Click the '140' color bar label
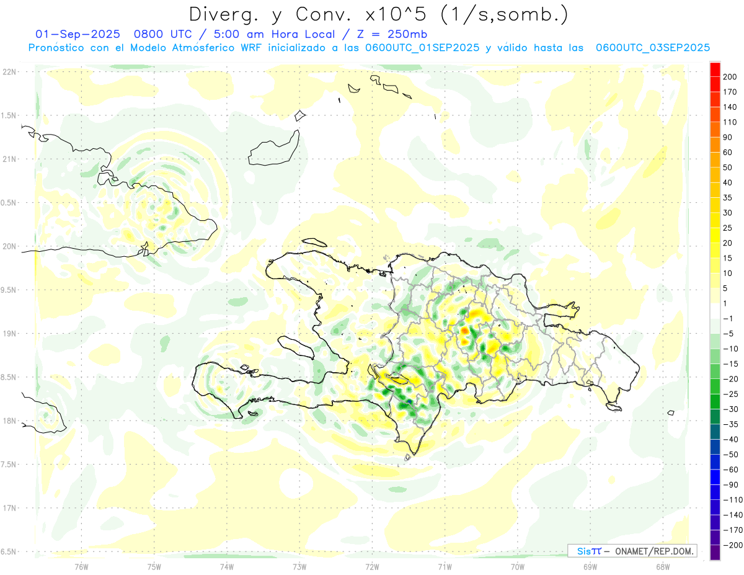Image resolution: width=744 pixels, height=575 pixels. (x=729, y=107)
